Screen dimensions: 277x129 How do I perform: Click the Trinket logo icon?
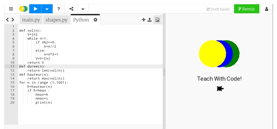(x=23, y=9)
